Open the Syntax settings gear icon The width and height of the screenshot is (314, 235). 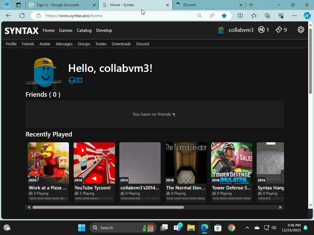301,30
